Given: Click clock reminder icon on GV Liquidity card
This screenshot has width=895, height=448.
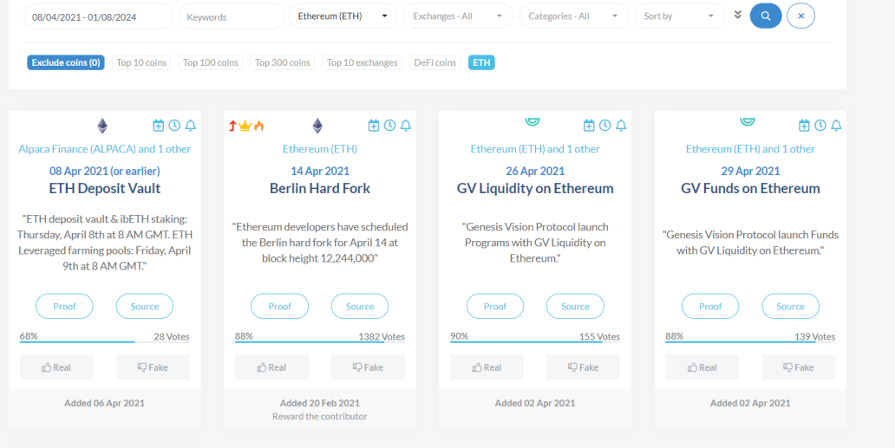Looking at the screenshot, I should tap(605, 126).
